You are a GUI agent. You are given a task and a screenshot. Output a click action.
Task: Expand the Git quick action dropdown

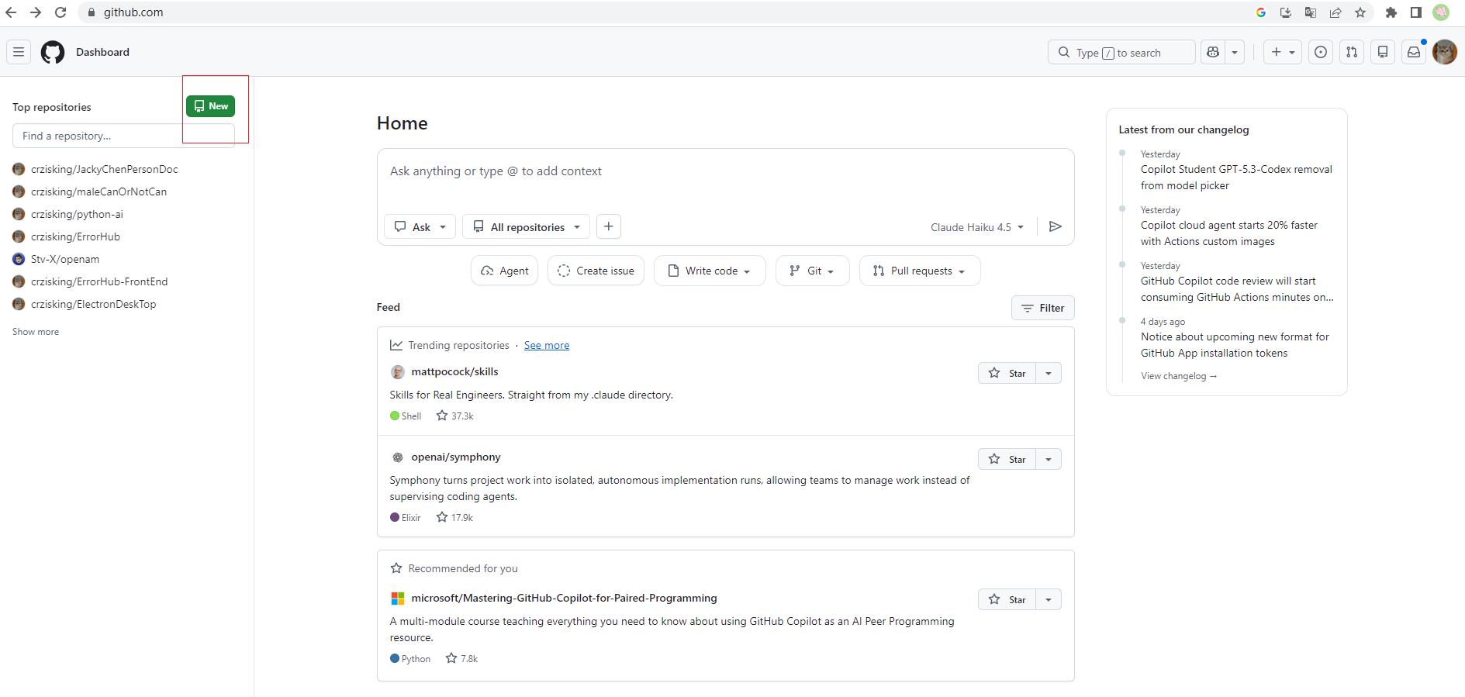pyautogui.click(x=812, y=271)
